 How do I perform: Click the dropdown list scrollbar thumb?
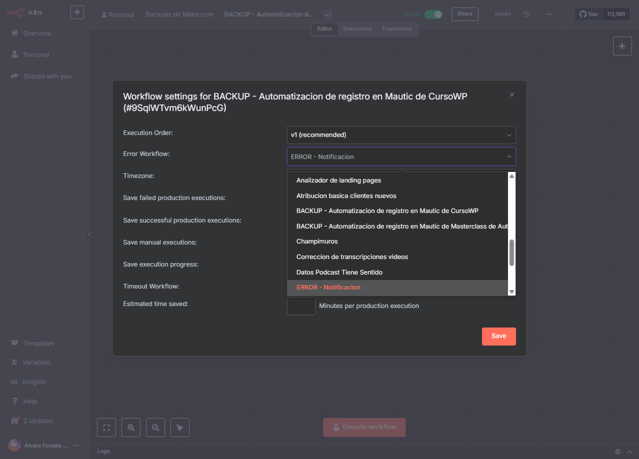click(x=511, y=252)
